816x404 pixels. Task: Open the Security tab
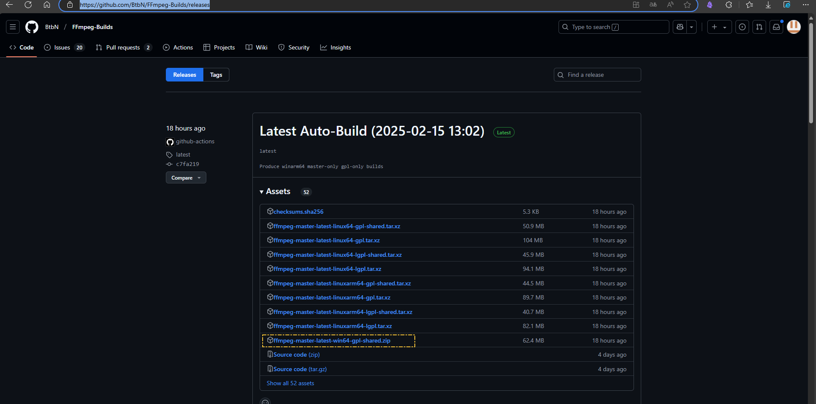[294, 47]
